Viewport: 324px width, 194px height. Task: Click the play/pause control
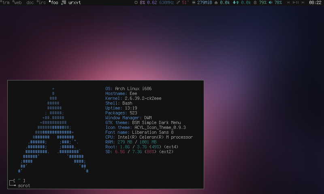pyautogui.click(x=296, y=3)
